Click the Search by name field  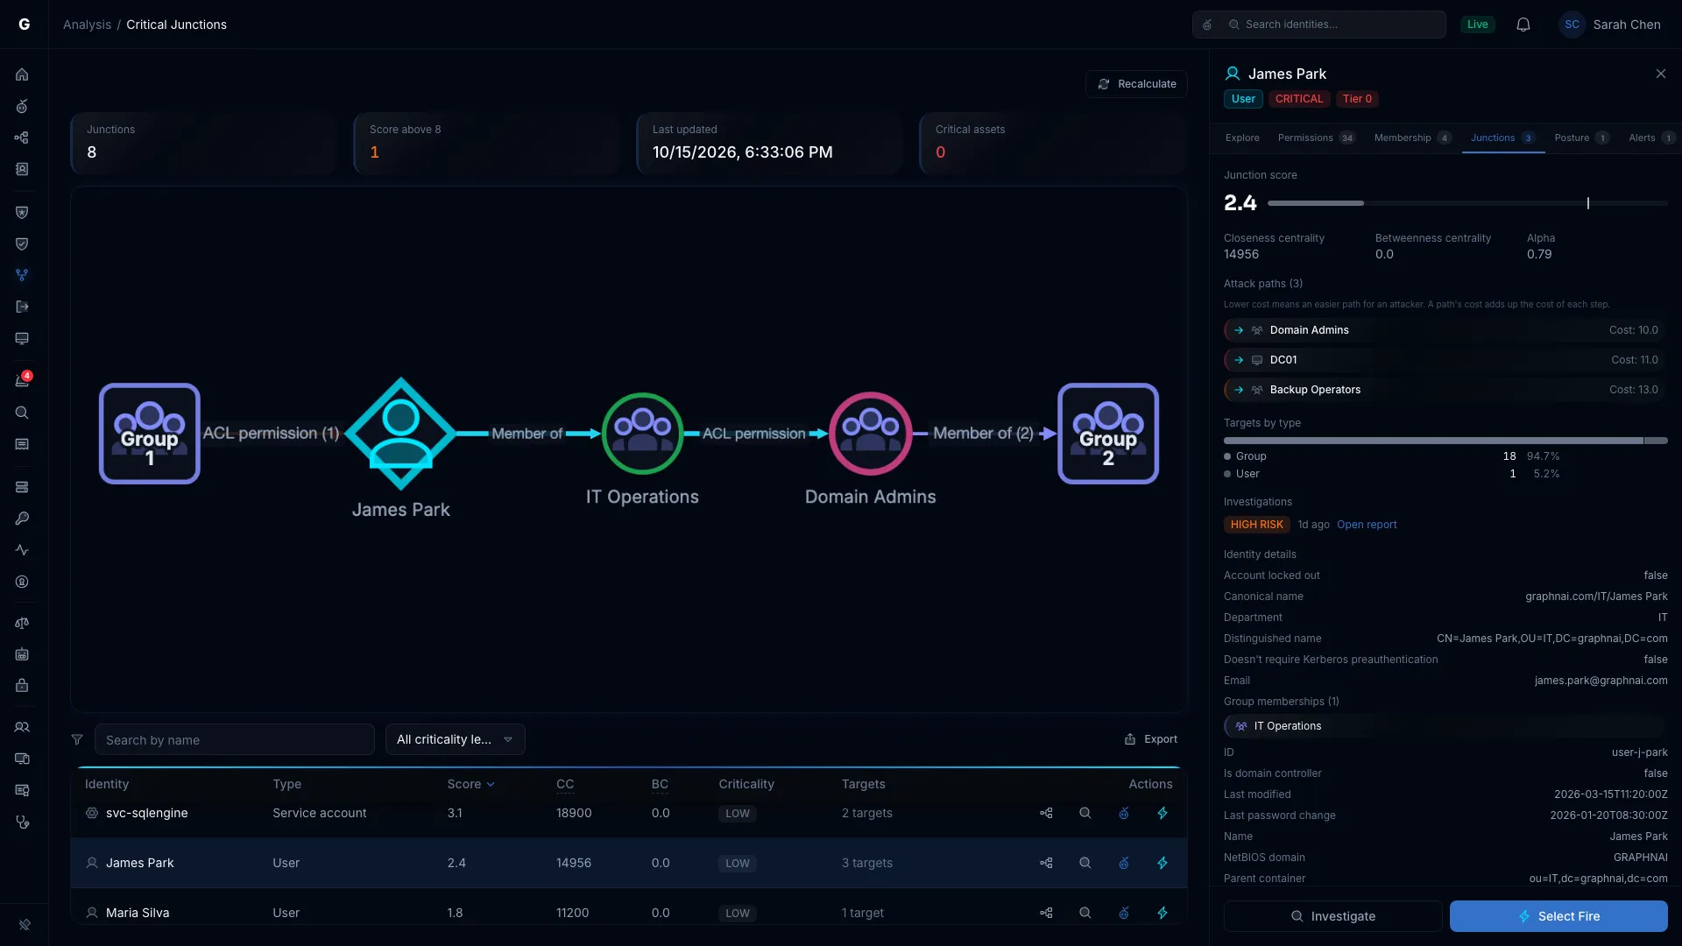pos(235,739)
